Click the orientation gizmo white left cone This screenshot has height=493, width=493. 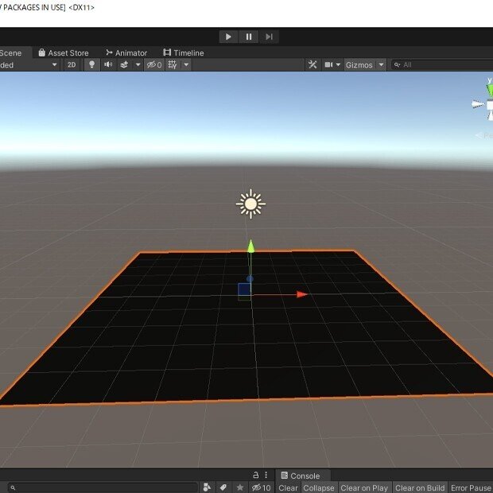pos(478,104)
